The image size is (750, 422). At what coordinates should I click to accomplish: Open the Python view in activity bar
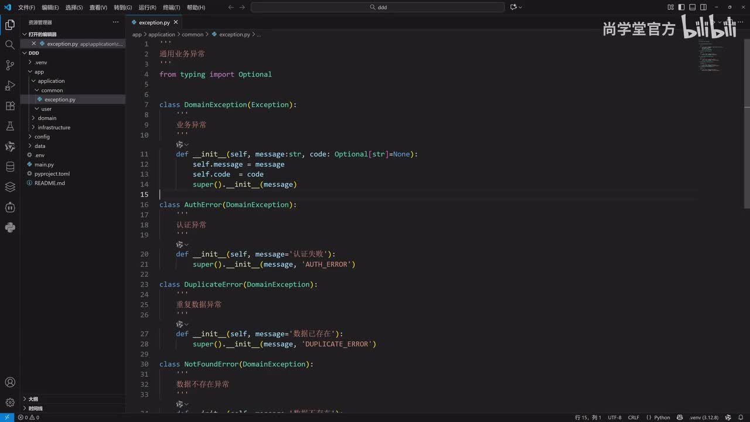click(10, 227)
